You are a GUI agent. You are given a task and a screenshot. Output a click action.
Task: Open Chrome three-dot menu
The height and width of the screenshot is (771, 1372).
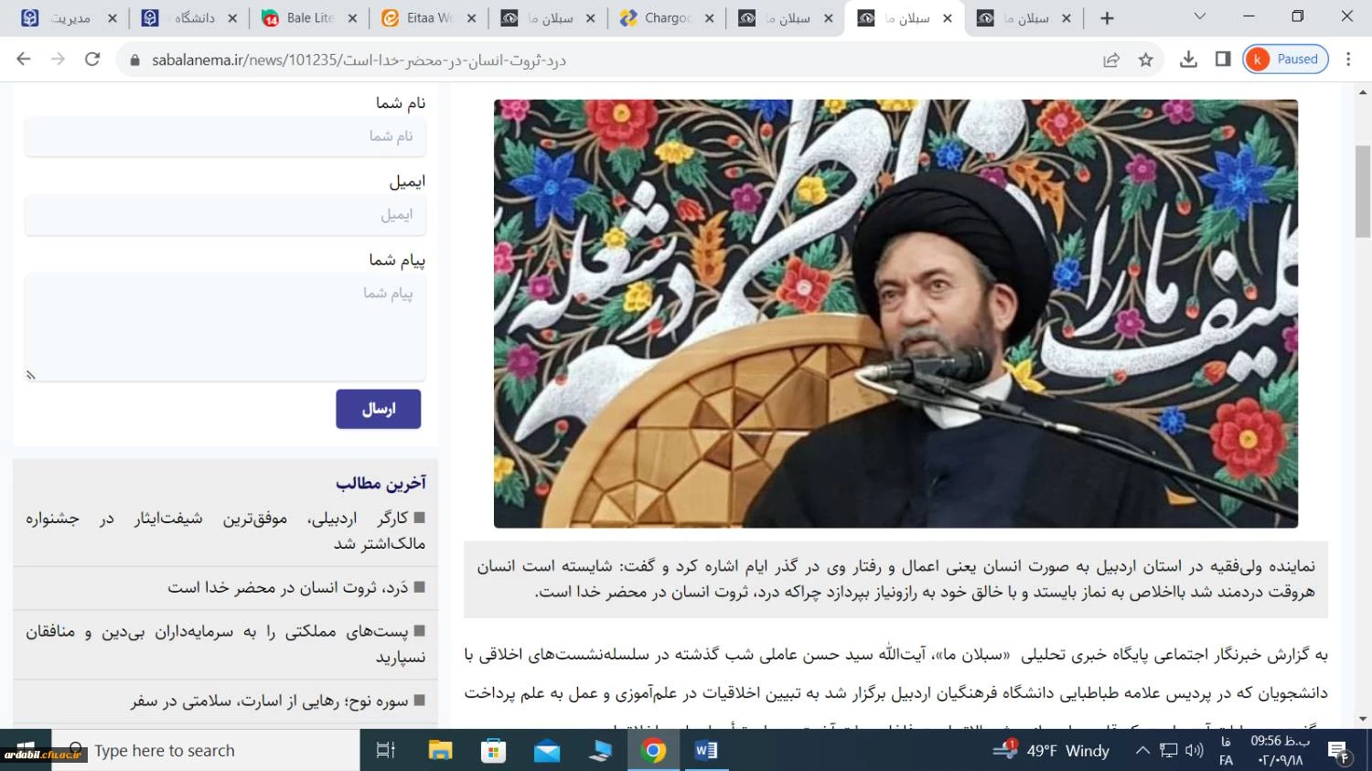tap(1348, 59)
